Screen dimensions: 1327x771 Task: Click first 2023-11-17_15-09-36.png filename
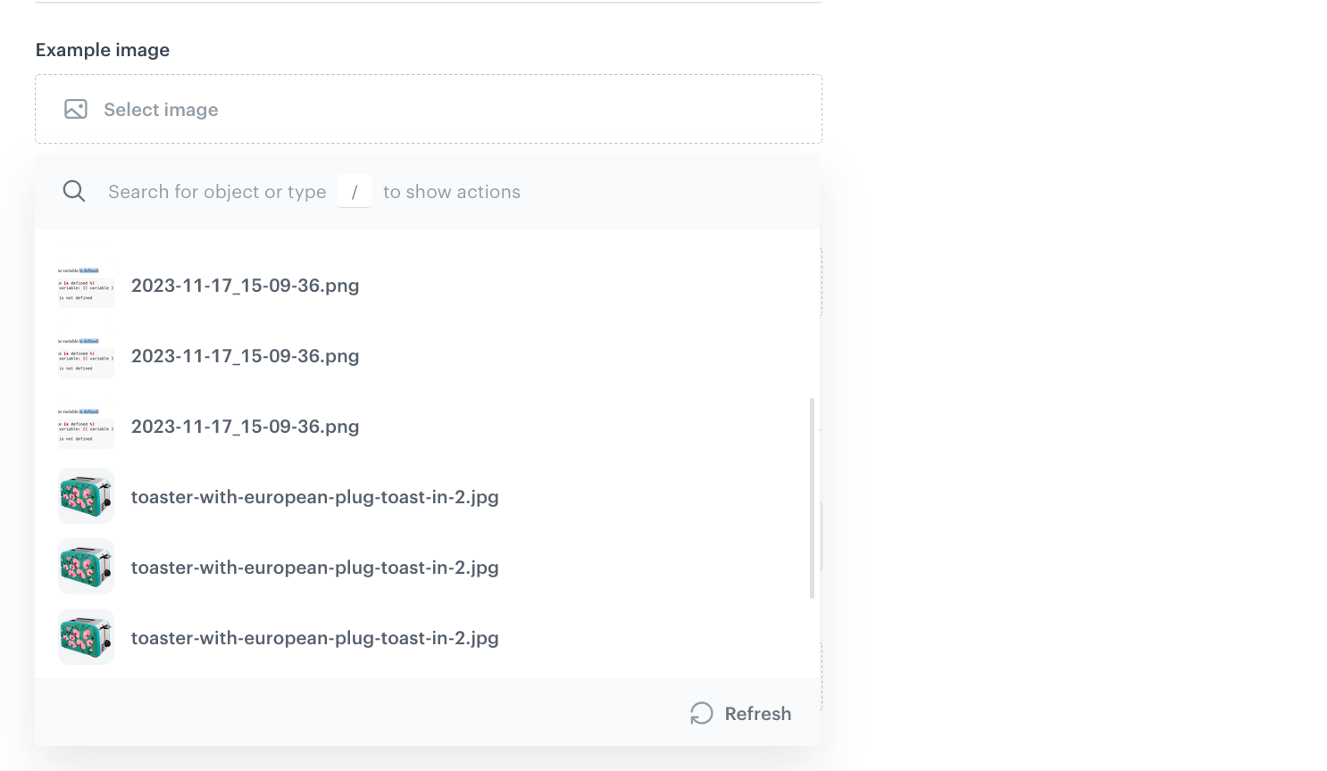(x=245, y=286)
